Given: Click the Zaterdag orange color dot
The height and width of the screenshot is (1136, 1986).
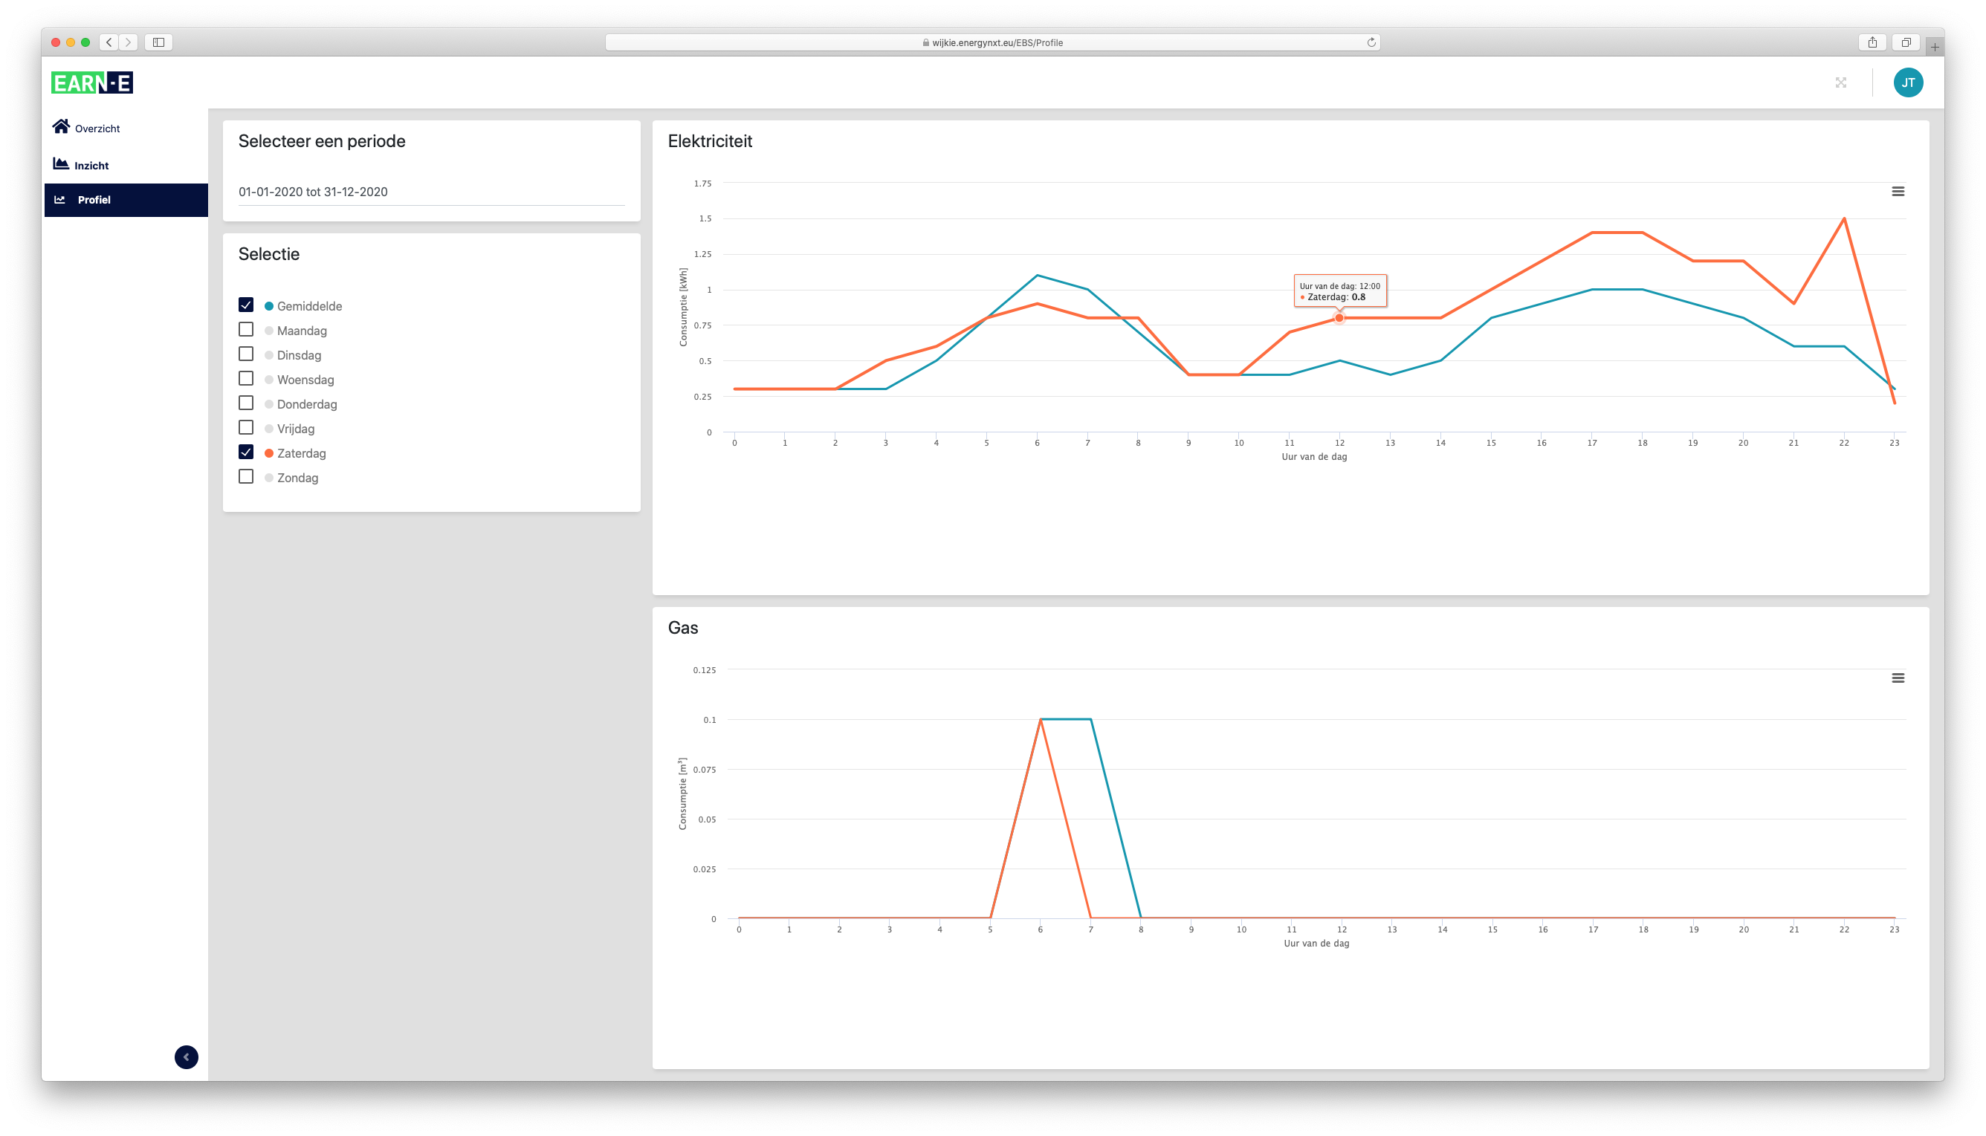Looking at the screenshot, I should point(269,453).
